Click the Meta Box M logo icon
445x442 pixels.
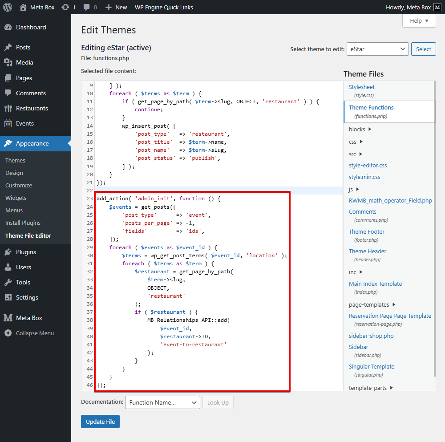(x=8, y=318)
